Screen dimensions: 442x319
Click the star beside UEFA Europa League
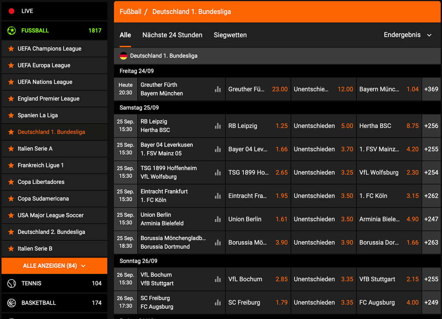11,65
